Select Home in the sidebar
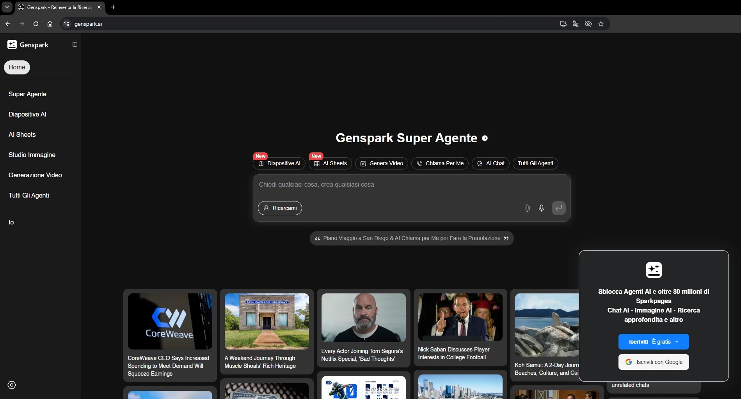This screenshot has height=399, width=741. (17, 67)
